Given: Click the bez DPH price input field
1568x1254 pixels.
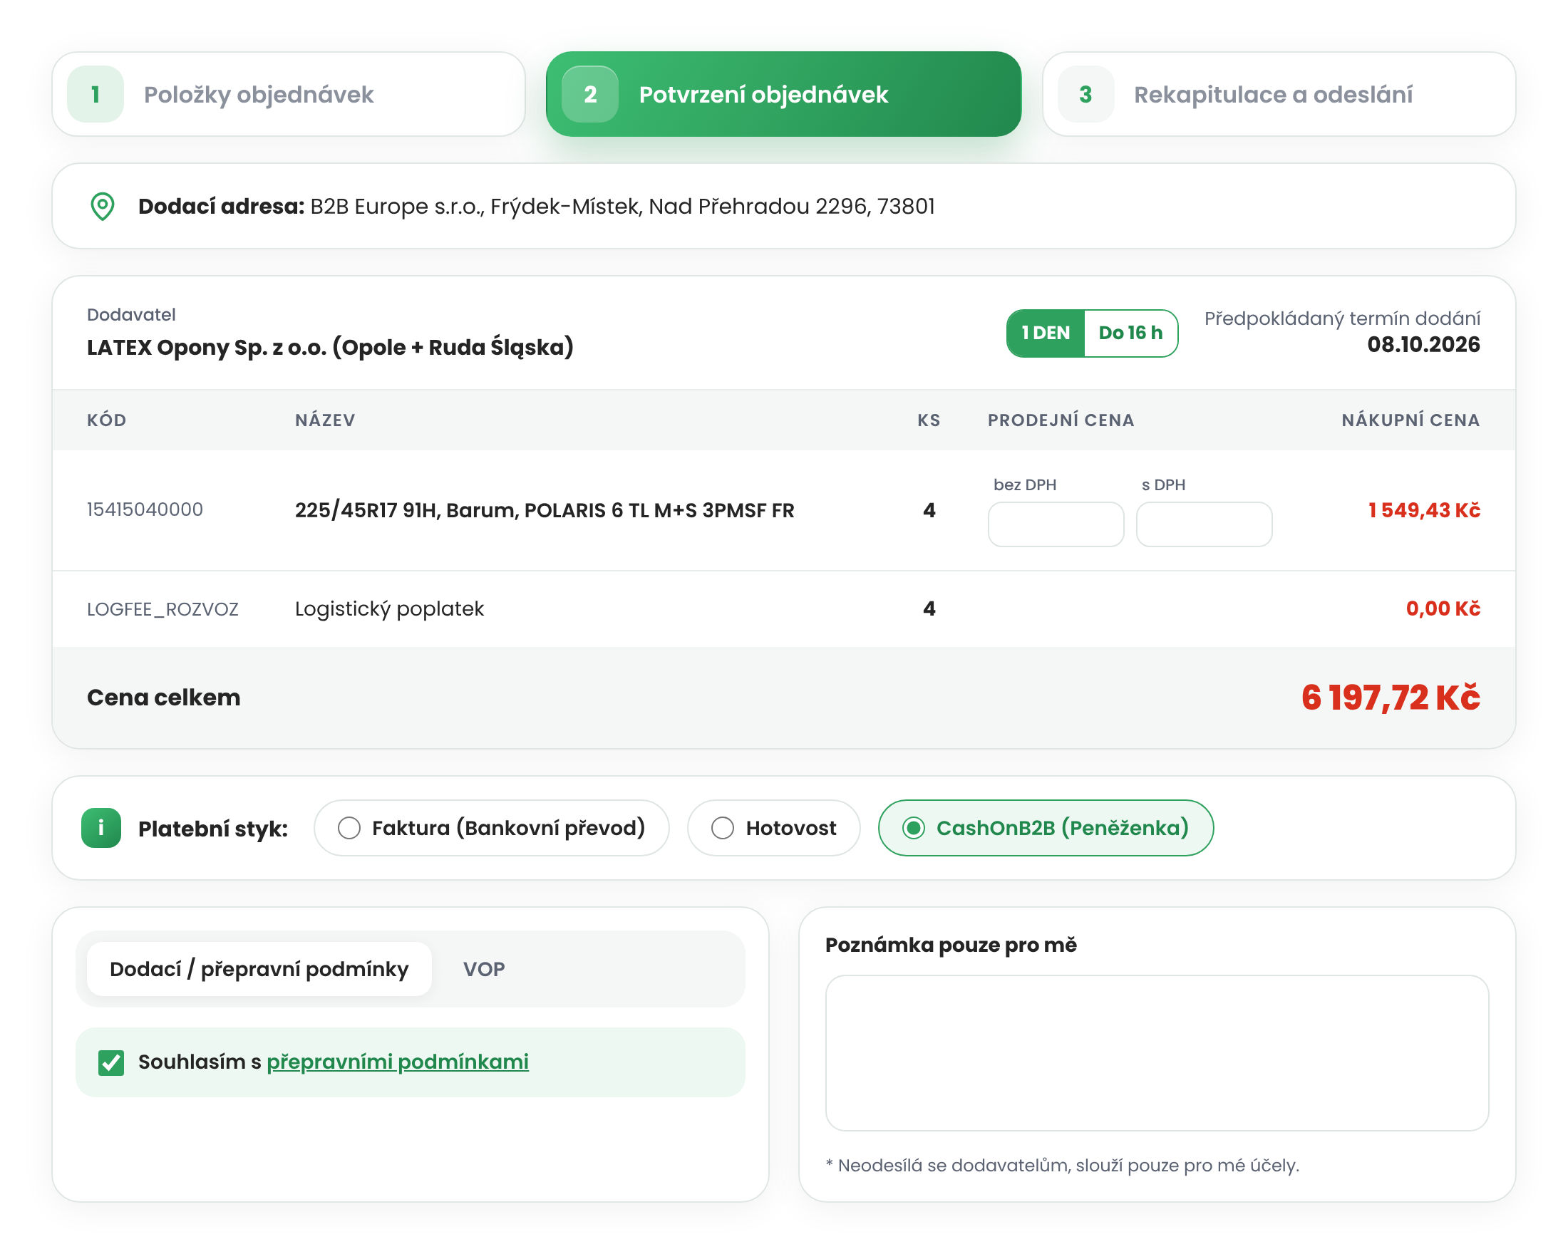Looking at the screenshot, I should pos(1056,524).
